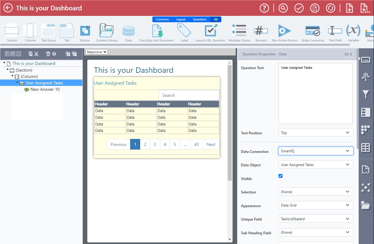Screen dimensions: 374x244
Task: Select This is your Dashboard tree item
Action: (34, 63)
